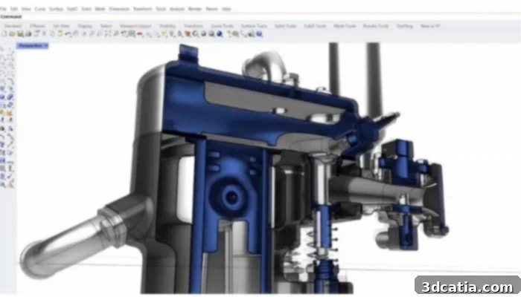The height and width of the screenshot is (297, 521).
Task: Open the Edit menu
Action: pos(14,9)
